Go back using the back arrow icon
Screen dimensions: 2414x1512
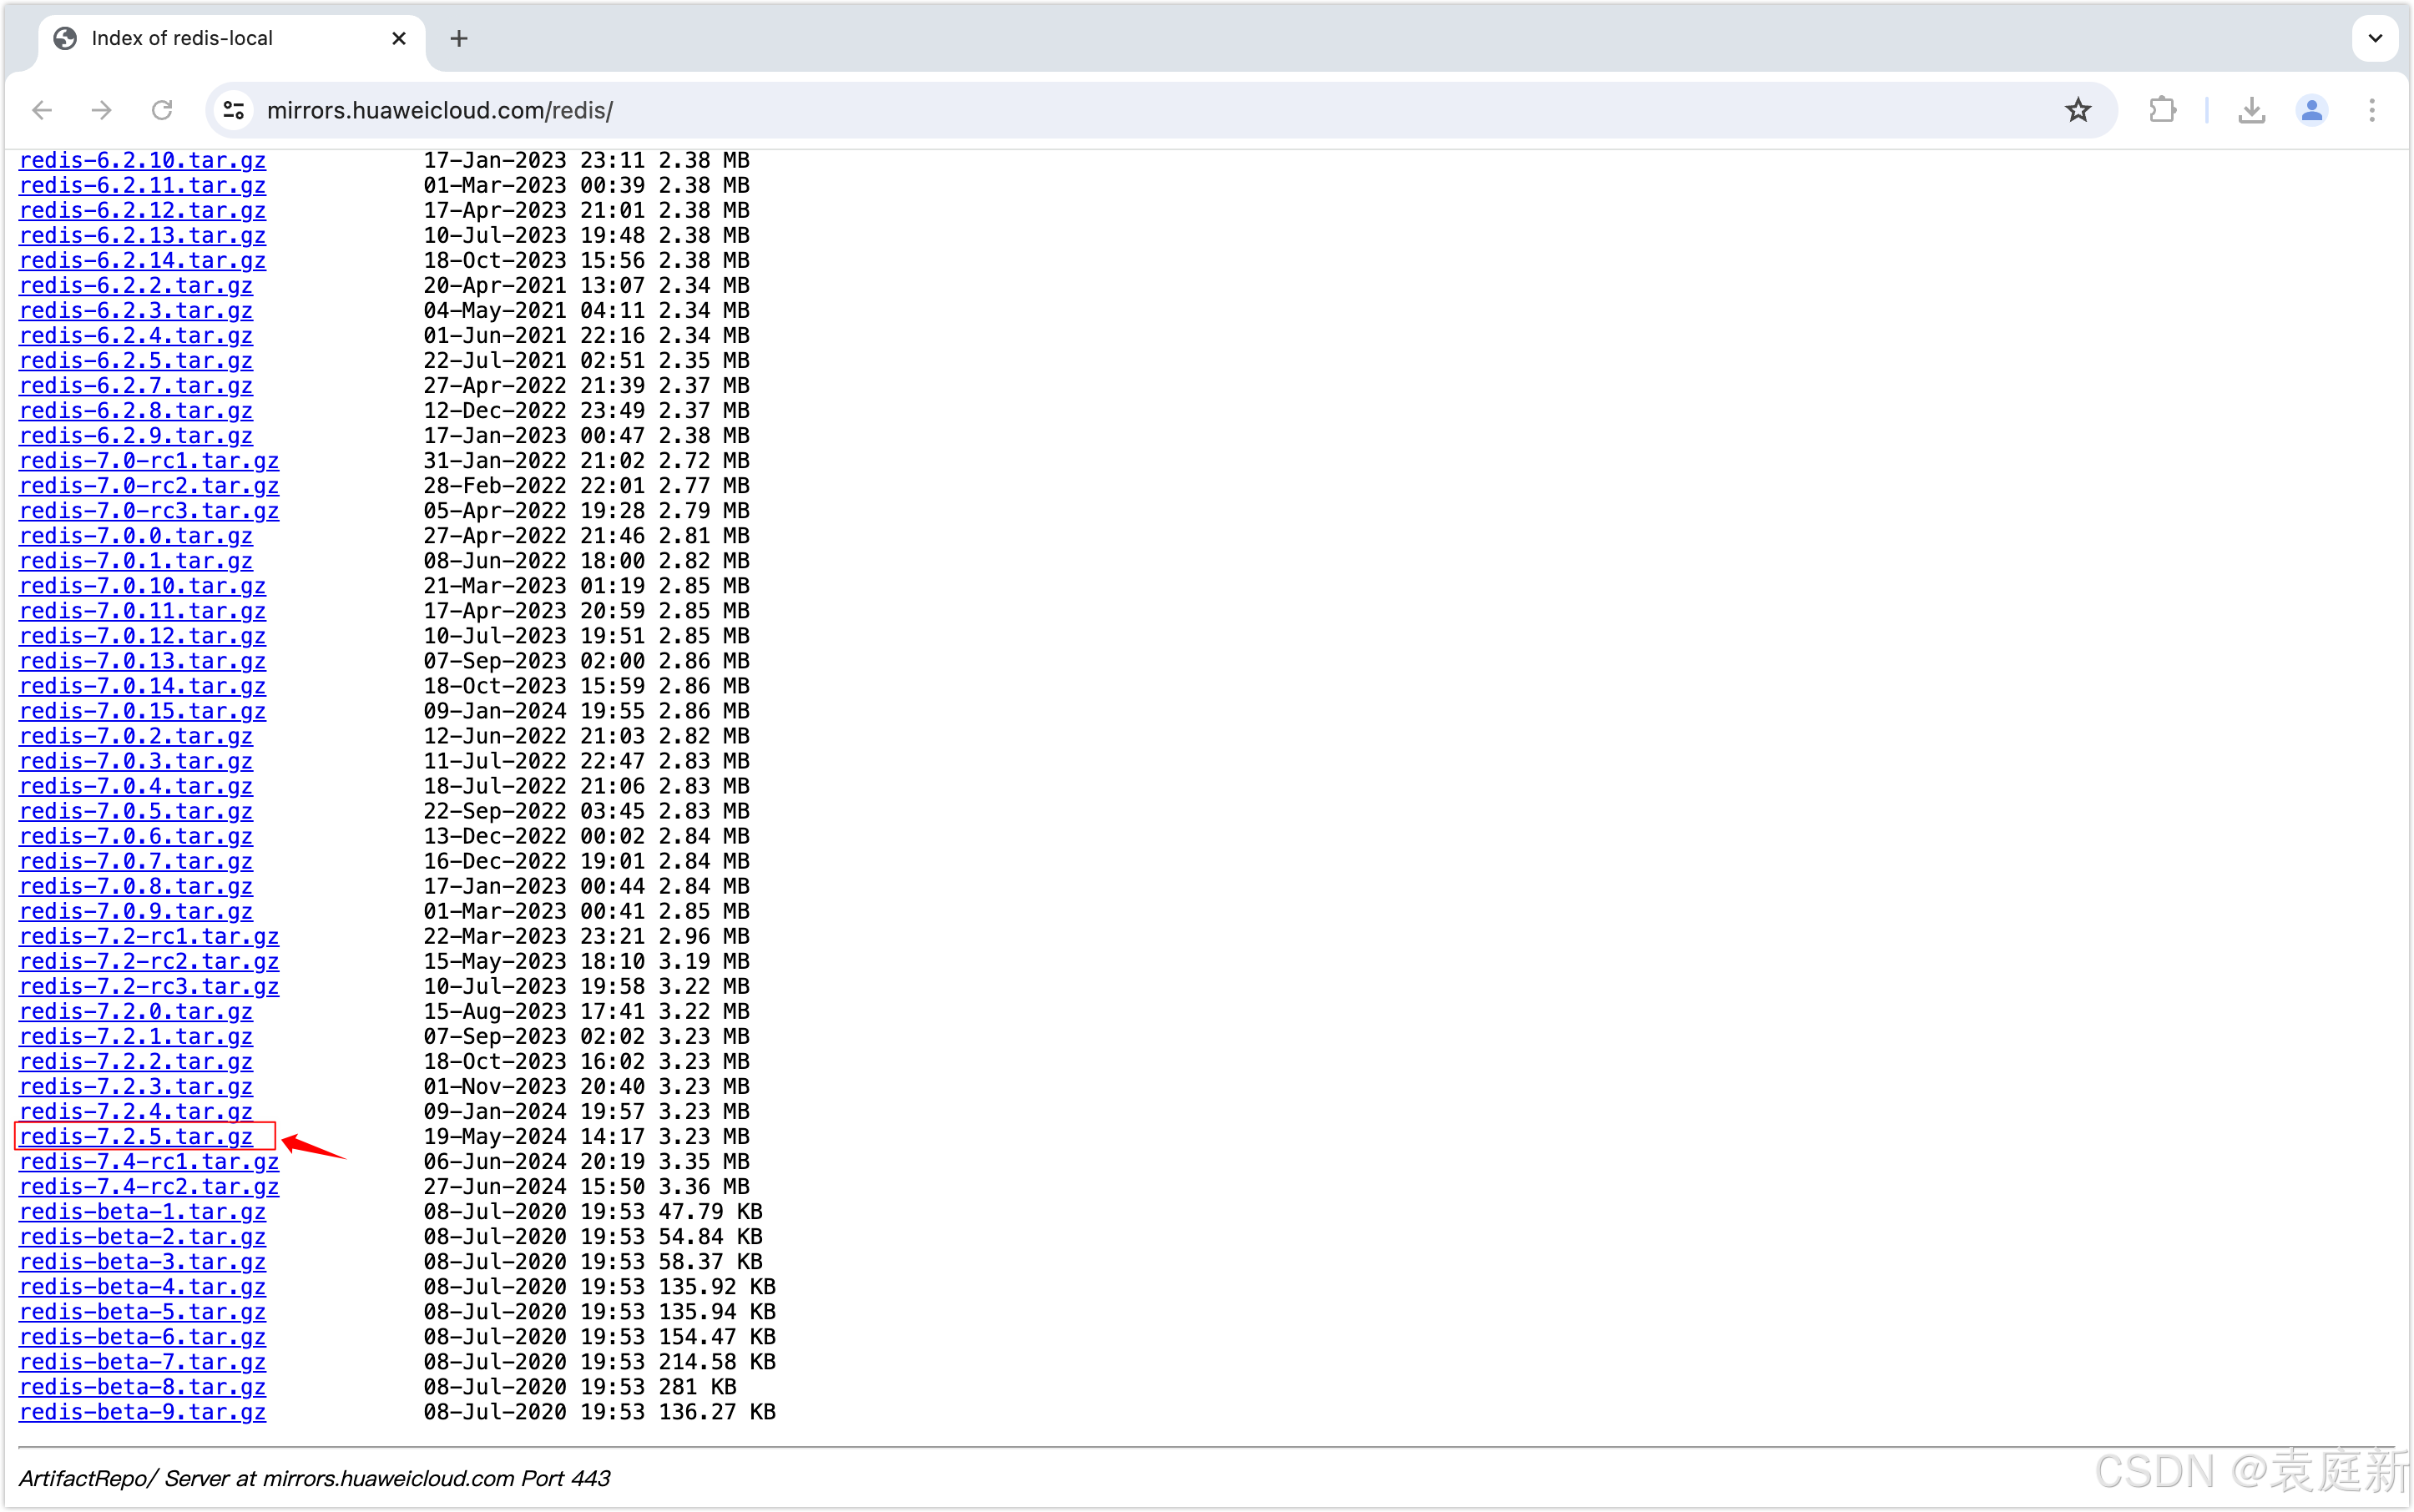pos(41,110)
